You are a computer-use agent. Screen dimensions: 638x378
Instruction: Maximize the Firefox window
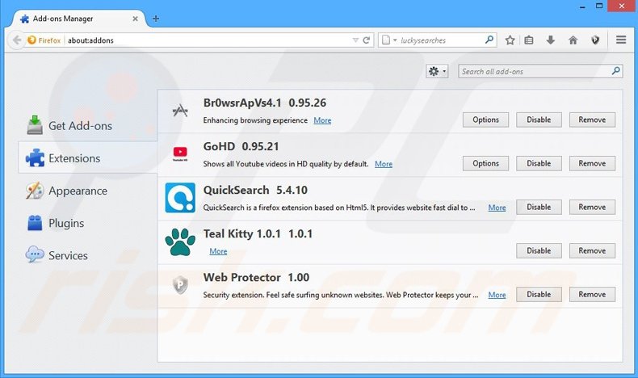599,6
